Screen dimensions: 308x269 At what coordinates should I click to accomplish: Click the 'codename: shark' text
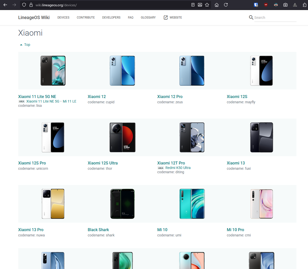[x=101, y=235]
